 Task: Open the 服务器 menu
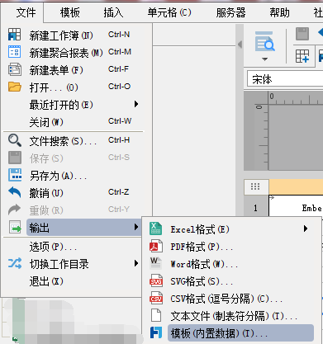[x=230, y=12]
